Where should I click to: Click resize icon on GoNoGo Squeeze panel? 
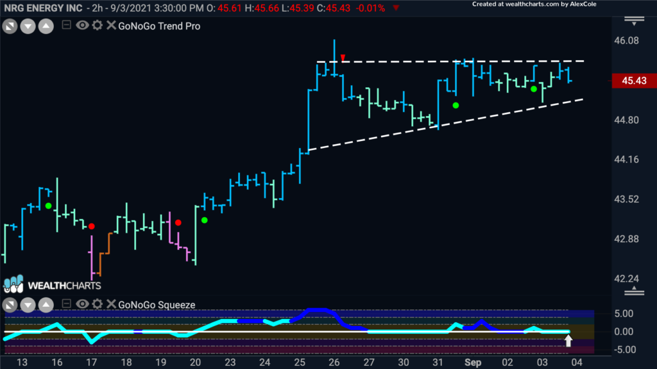(x=10, y=305)
